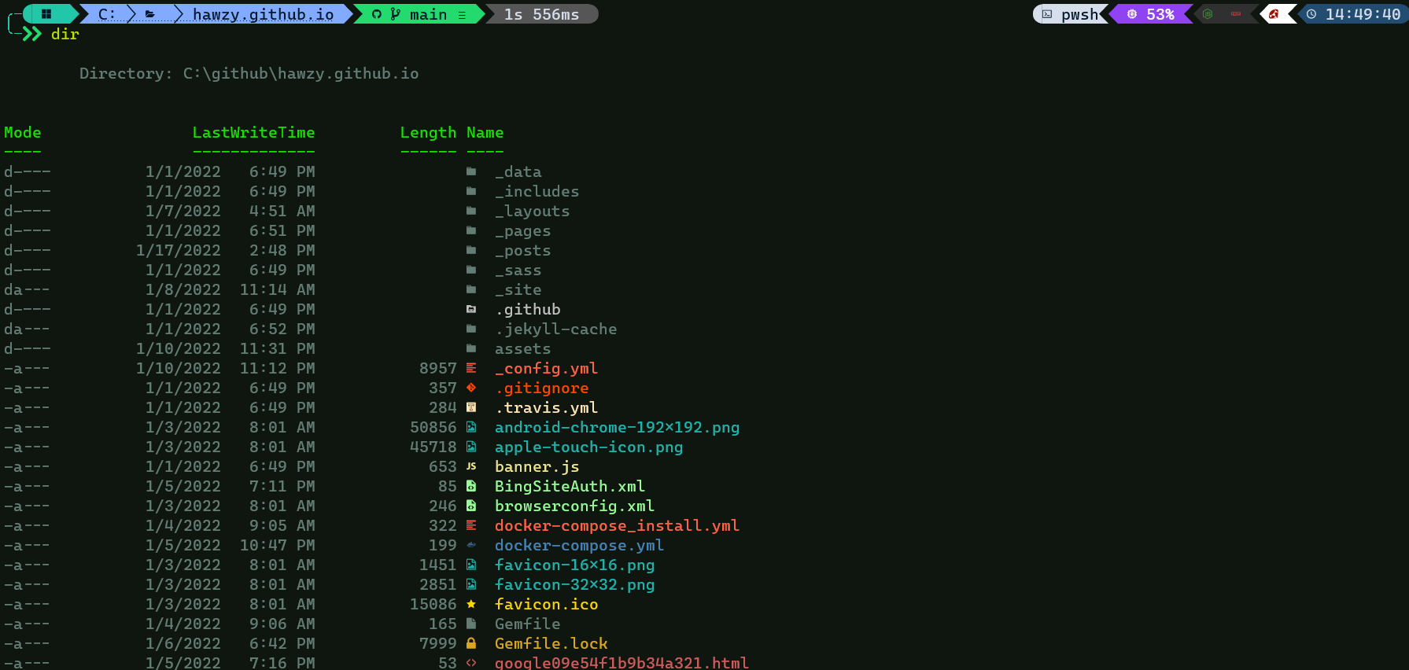Click the folder icon next to _layouts
Viewport: 1409px width, 670px height.
coord(471,211)
